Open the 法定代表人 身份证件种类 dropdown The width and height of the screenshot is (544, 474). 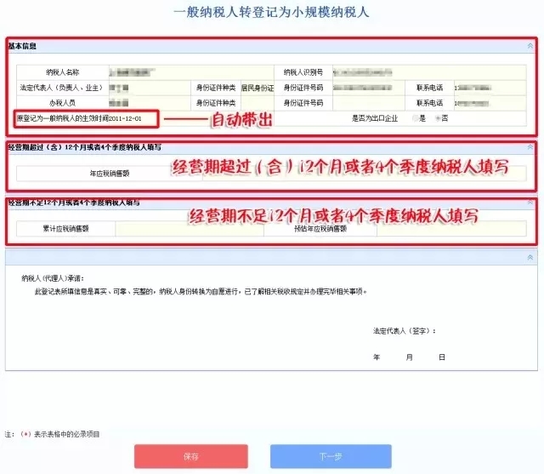click(257, 87)
